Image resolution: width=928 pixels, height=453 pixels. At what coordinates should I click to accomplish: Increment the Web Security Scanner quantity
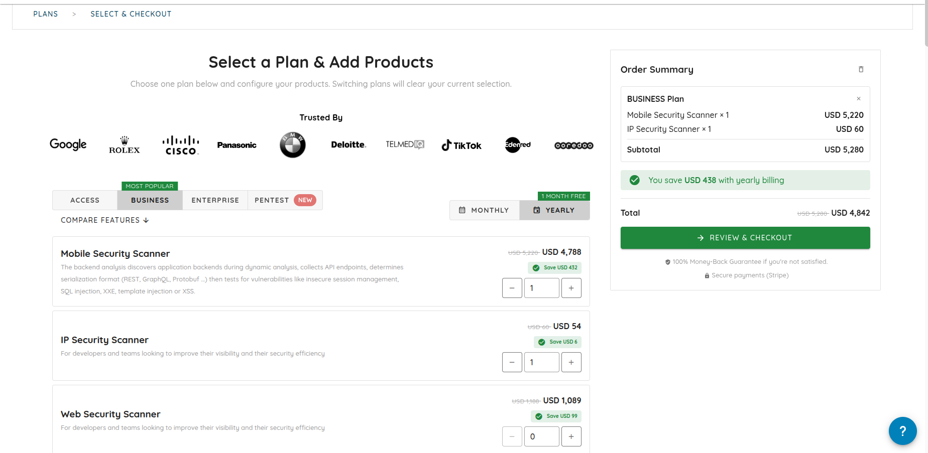pos(571,436)
